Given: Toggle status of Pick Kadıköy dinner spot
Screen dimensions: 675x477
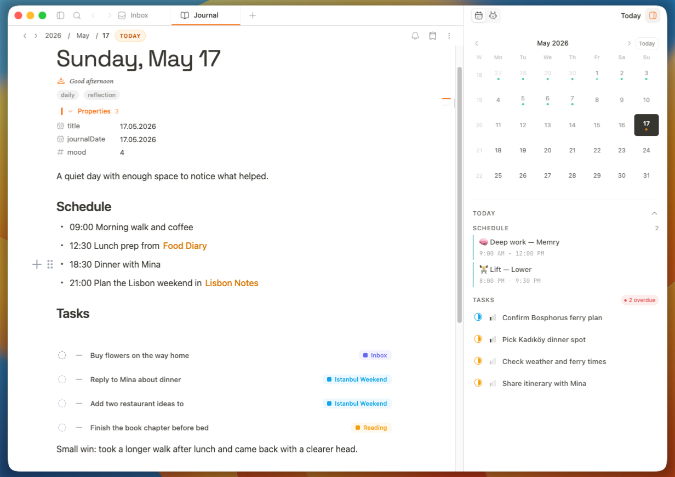Looking at the screenshot, I should point(478,339).
